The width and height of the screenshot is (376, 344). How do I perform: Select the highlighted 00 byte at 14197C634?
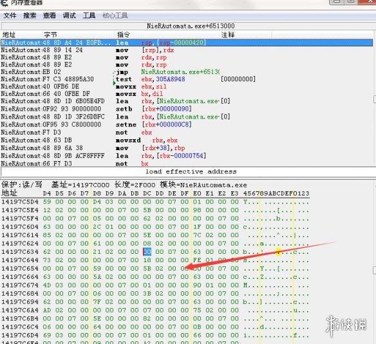click(x=147, y=252)
